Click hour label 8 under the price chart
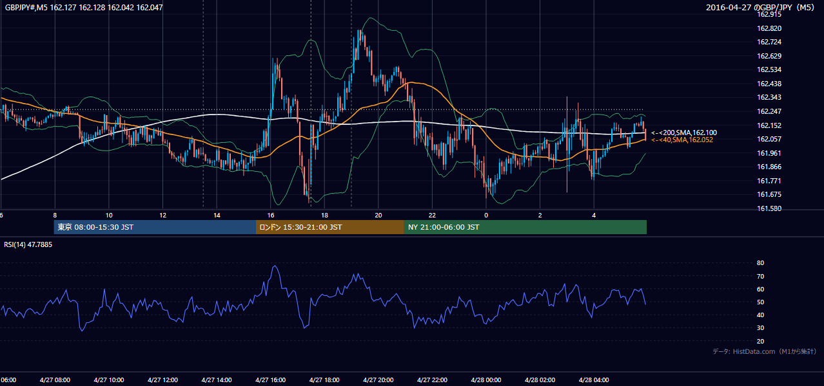Image resolution: width=824 pixels, height=386 pixels. tap(55, 215)
